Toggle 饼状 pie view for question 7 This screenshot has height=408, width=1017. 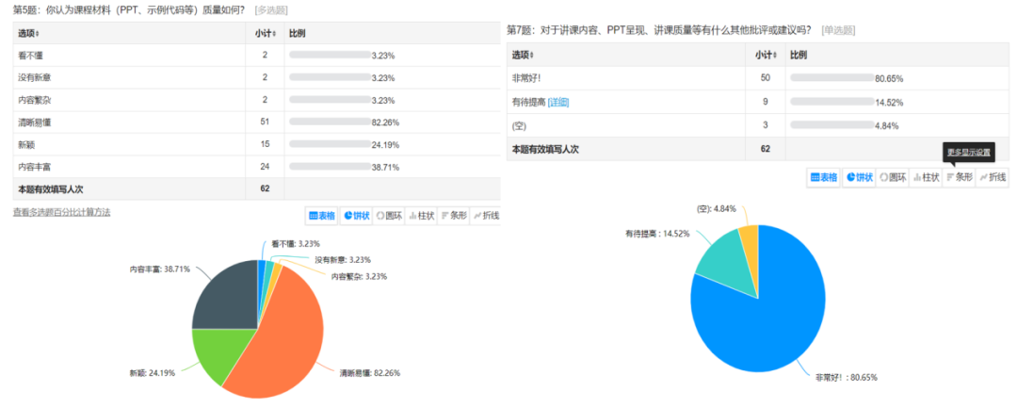(x=859, y=177)
